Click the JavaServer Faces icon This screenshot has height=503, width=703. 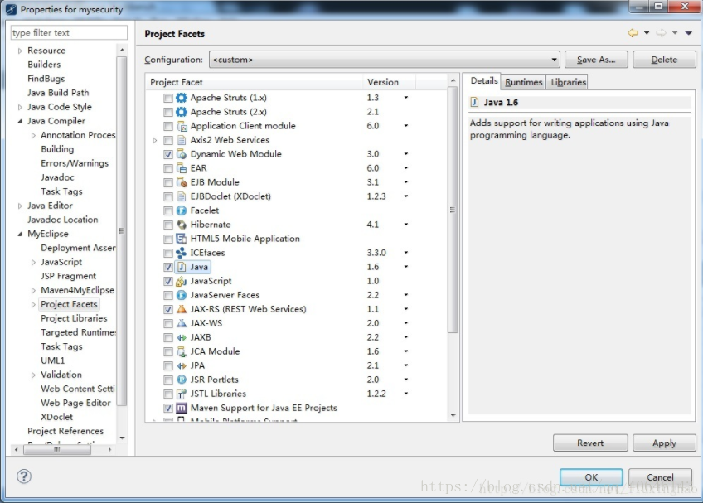[x=181, y=295]
